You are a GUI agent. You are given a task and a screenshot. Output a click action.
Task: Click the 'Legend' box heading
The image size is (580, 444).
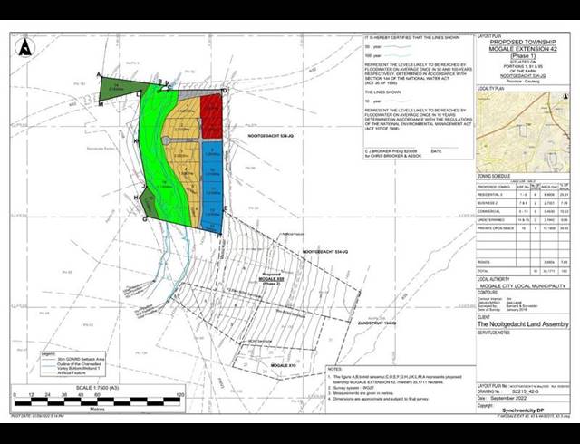point(48,354)
